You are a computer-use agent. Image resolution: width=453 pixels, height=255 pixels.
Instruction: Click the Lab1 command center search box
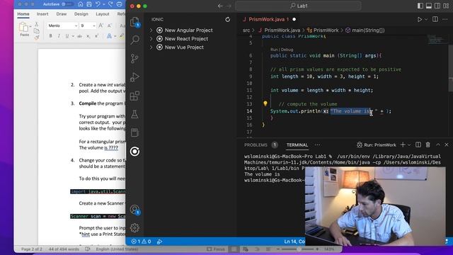[298, 6]
